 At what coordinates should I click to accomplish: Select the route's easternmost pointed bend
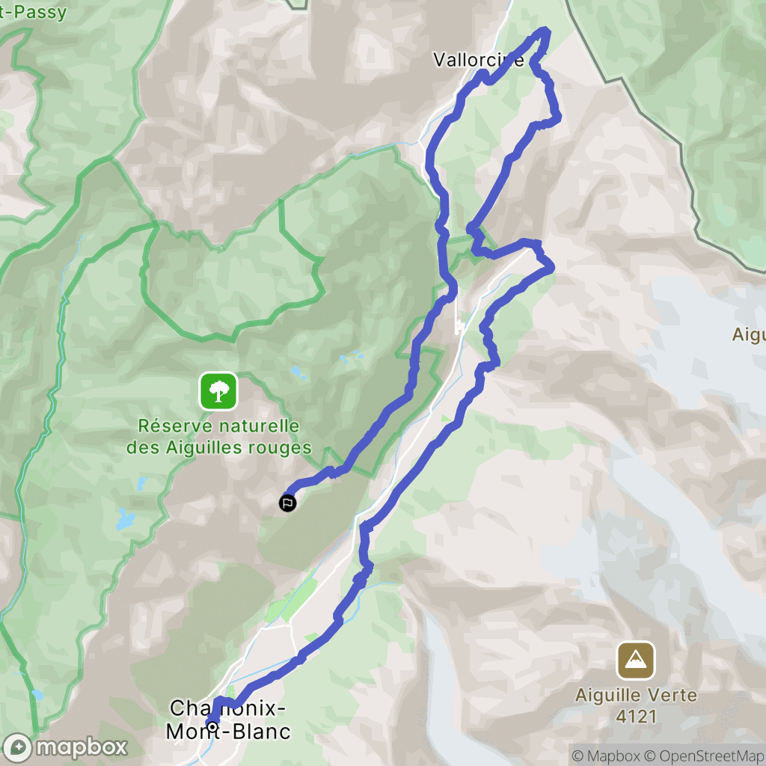pos(557,117)
